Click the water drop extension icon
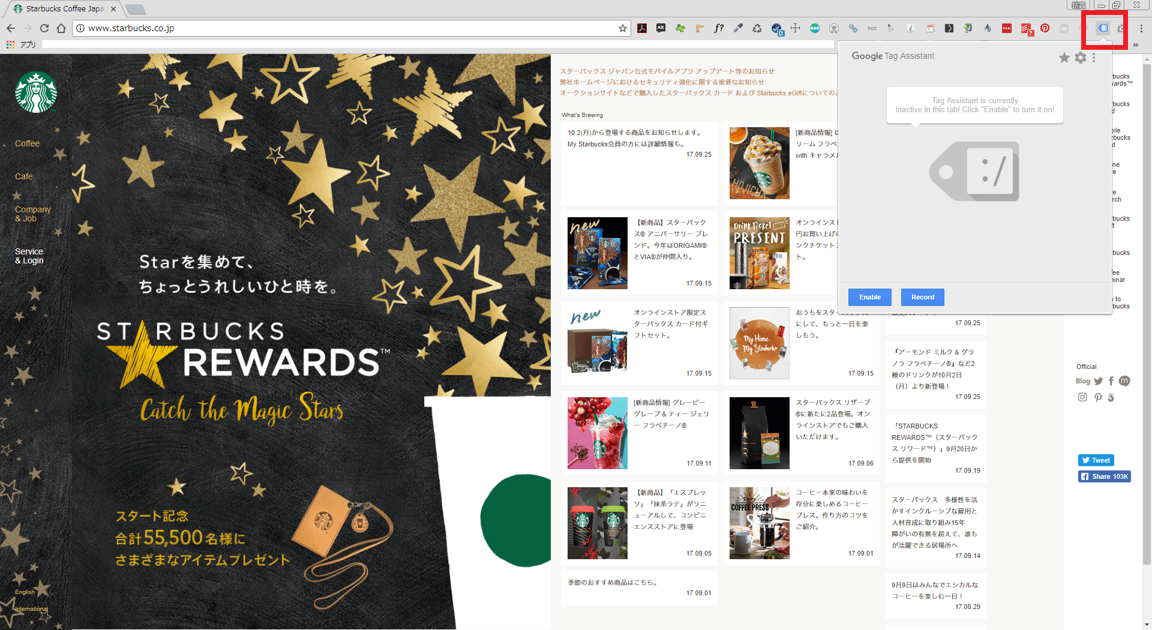Image resolution: width=1152 pixels, height=630 pixels. (x=988, y=28)
